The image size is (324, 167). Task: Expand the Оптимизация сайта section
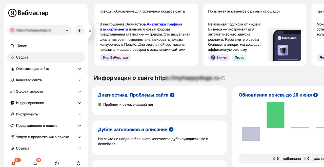coord(46,69)
